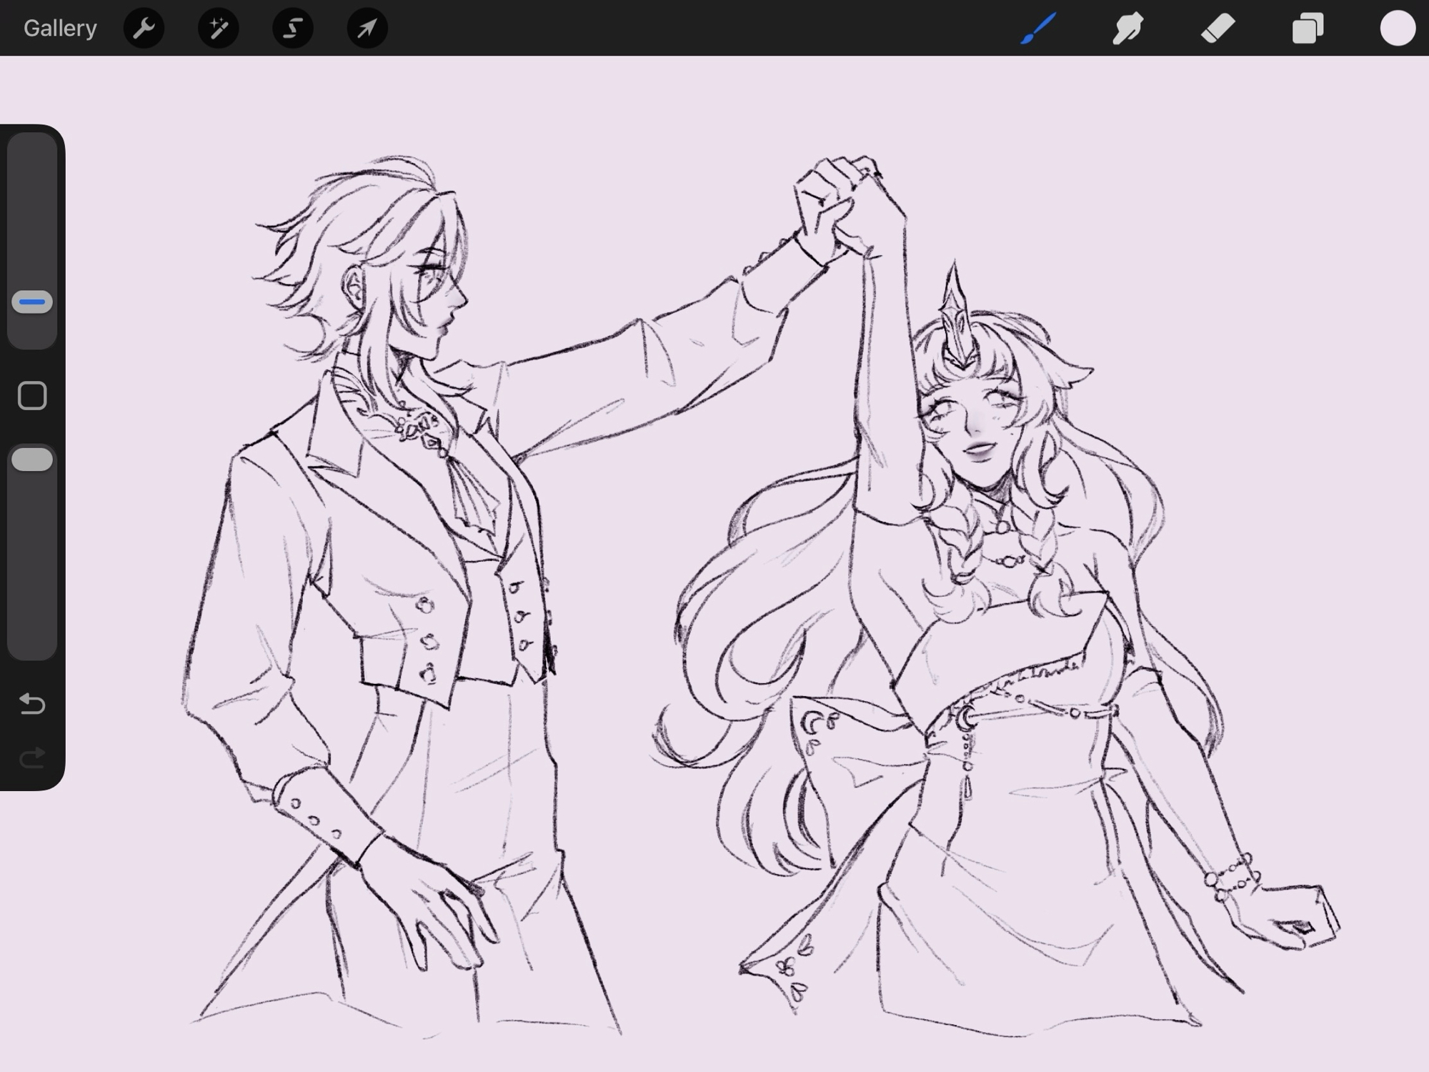The height and width of the screenshot is (1072, 1429).
Task: Return to the Gallery
Action: click(x=60, y=29)
